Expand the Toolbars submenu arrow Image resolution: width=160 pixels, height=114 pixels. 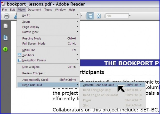pyautogui.click(x=77, y=55)
